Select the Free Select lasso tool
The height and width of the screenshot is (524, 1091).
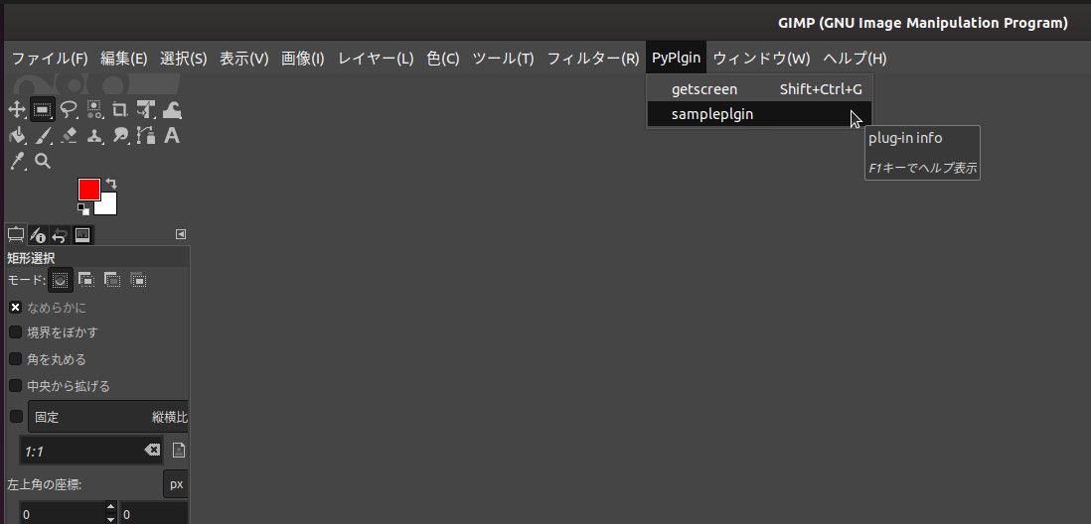pyautogui.click(x=69, y=110)
